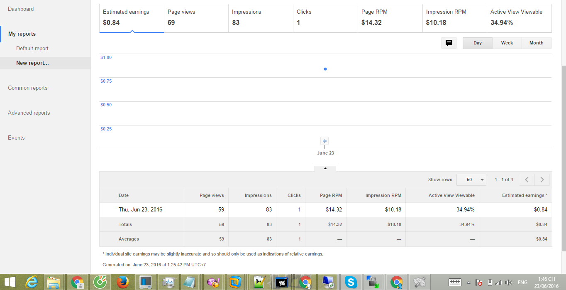Select the Impressions metric tab

click(261, 18)
